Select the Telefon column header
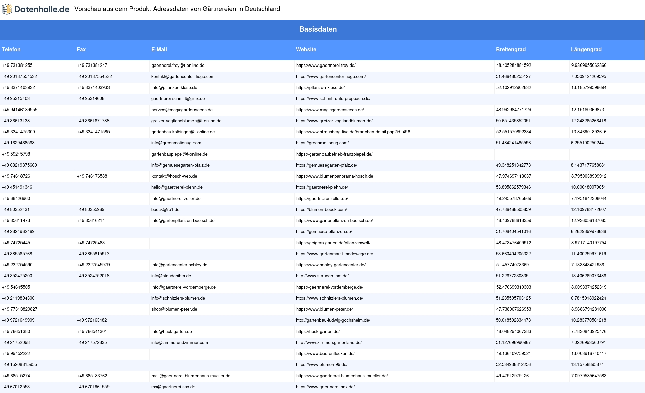 click(x=11, y=49)
